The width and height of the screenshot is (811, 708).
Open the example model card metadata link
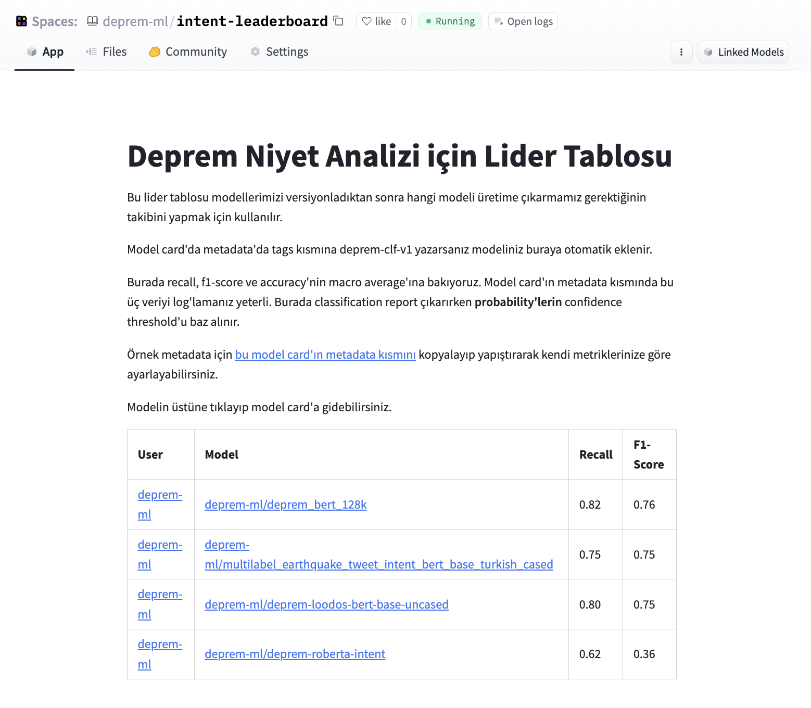(x=325, y=355)
